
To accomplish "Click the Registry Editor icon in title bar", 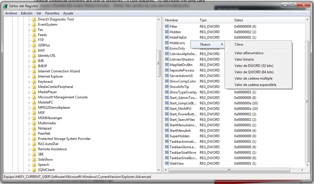I will (x=5, y=6).
